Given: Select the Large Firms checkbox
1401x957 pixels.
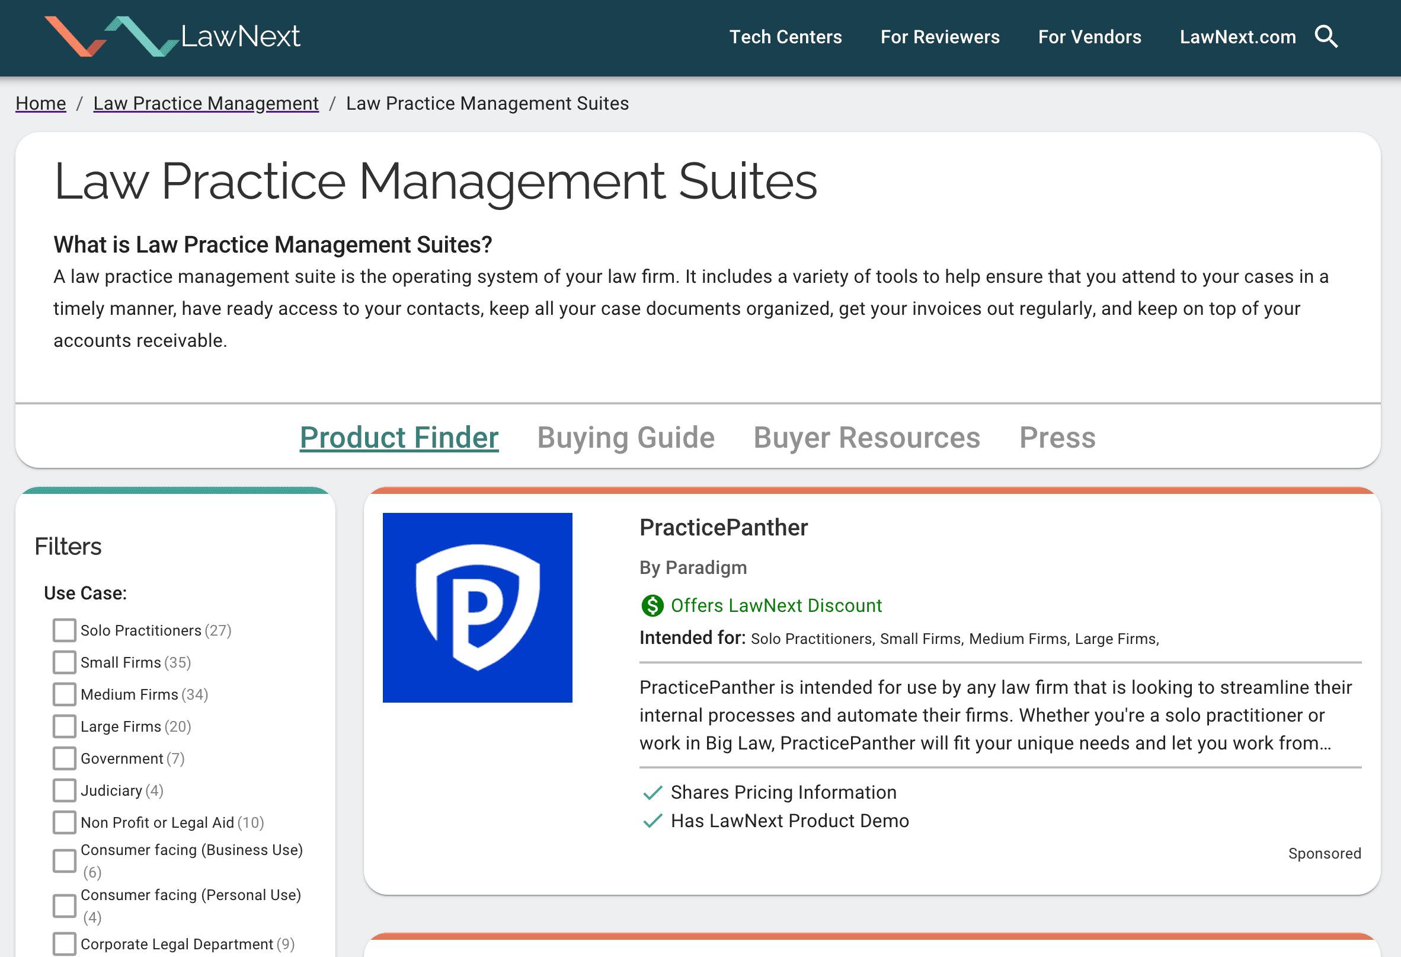Looking at the screenshot, I should click(x=65, y=726).
